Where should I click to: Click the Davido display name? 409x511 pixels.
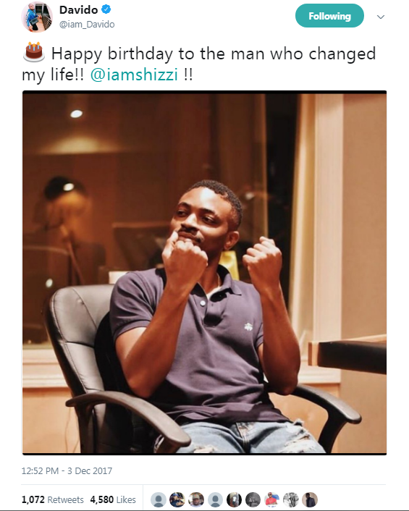(x=78, y=10)
